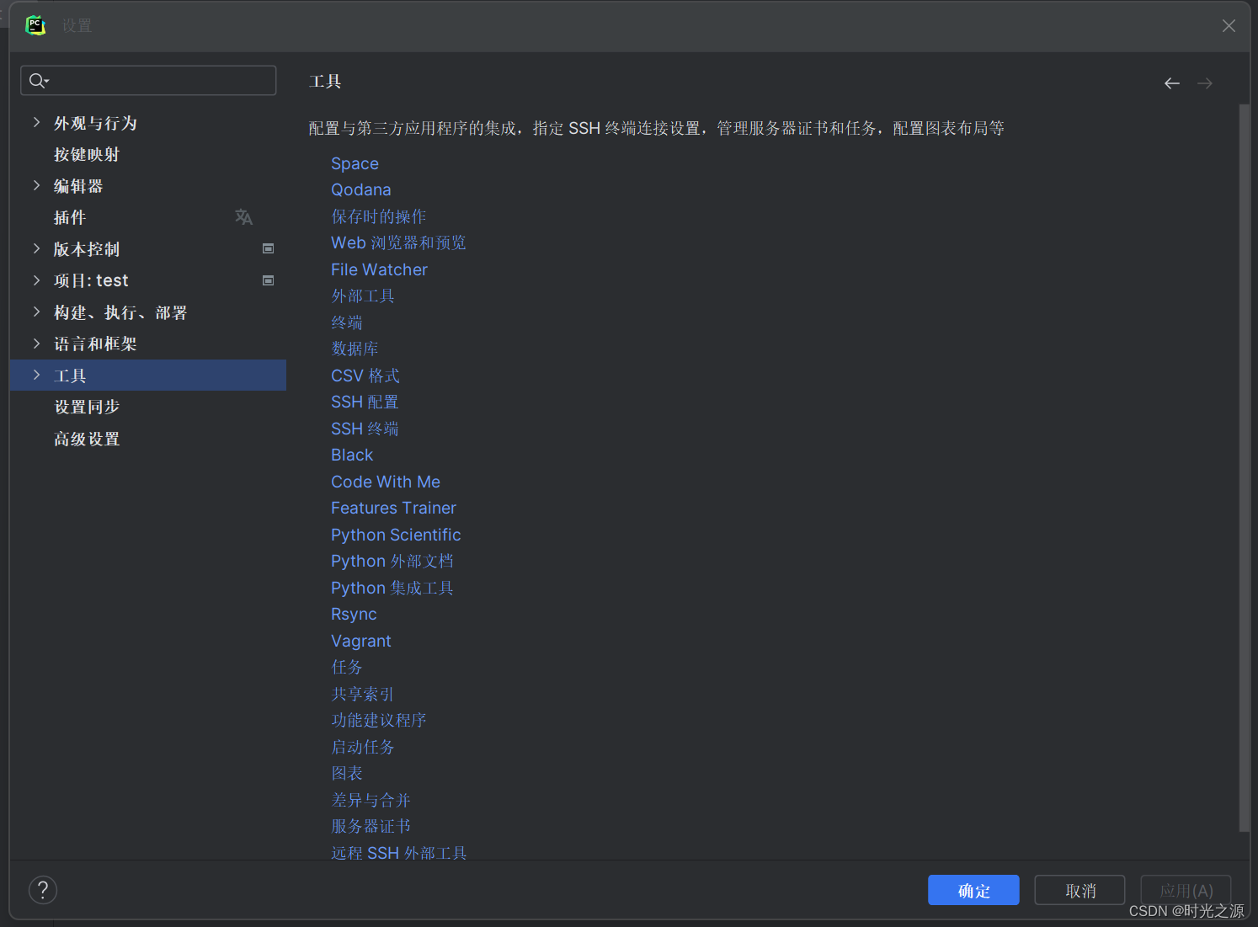1258x927 pixels.
Task: Confirm settings with 确定 button
Action: 973,890
